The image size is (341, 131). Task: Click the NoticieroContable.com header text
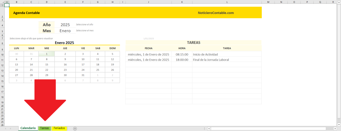pos(216,13)
